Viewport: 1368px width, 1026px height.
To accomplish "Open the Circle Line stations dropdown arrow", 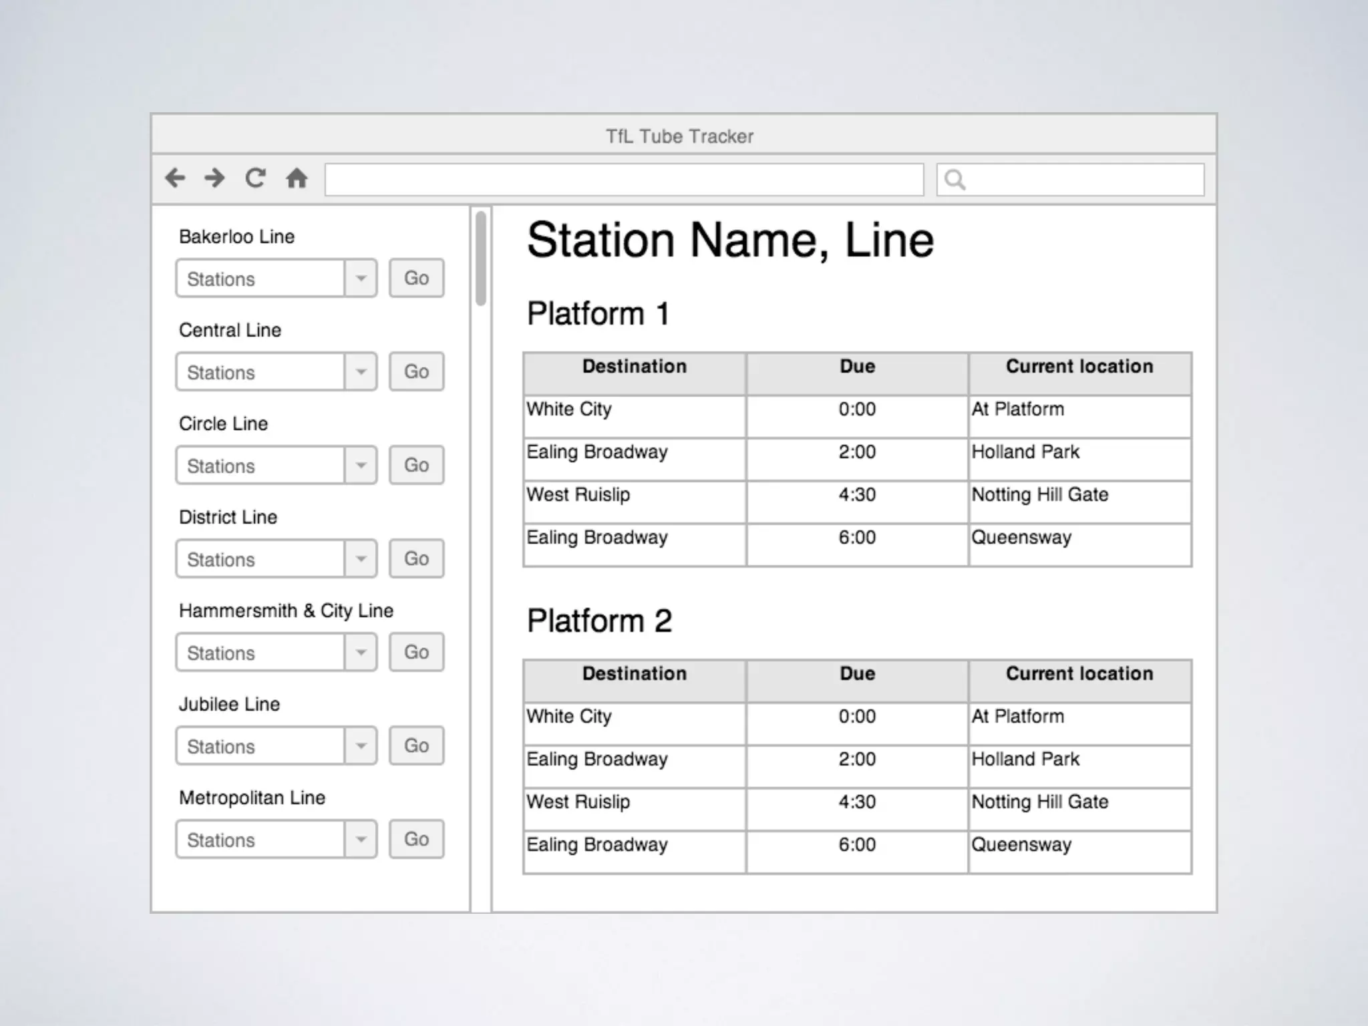I will point(361,466).
